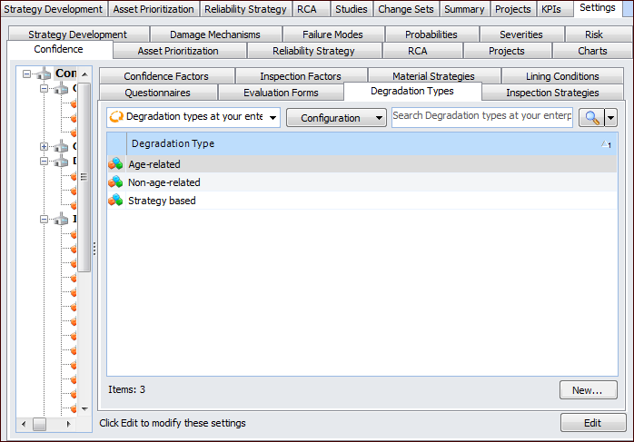The width and height of the screenshot is (634, 442).
Task: Click the tree scroll down arrow
Action: [x=84, y=408]
